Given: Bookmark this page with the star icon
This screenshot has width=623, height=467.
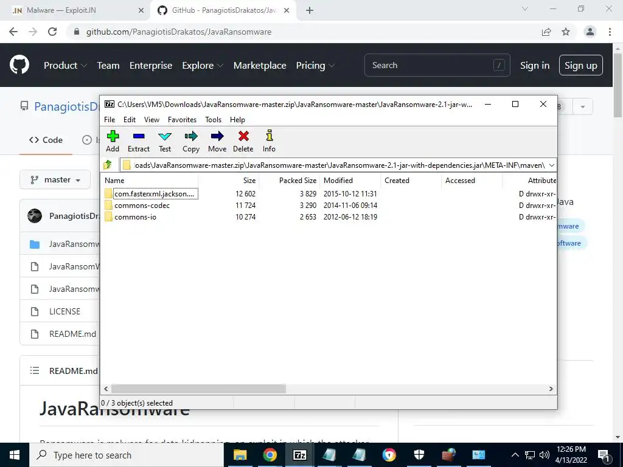Looking at the screenshot, I should tap(566, 32).
